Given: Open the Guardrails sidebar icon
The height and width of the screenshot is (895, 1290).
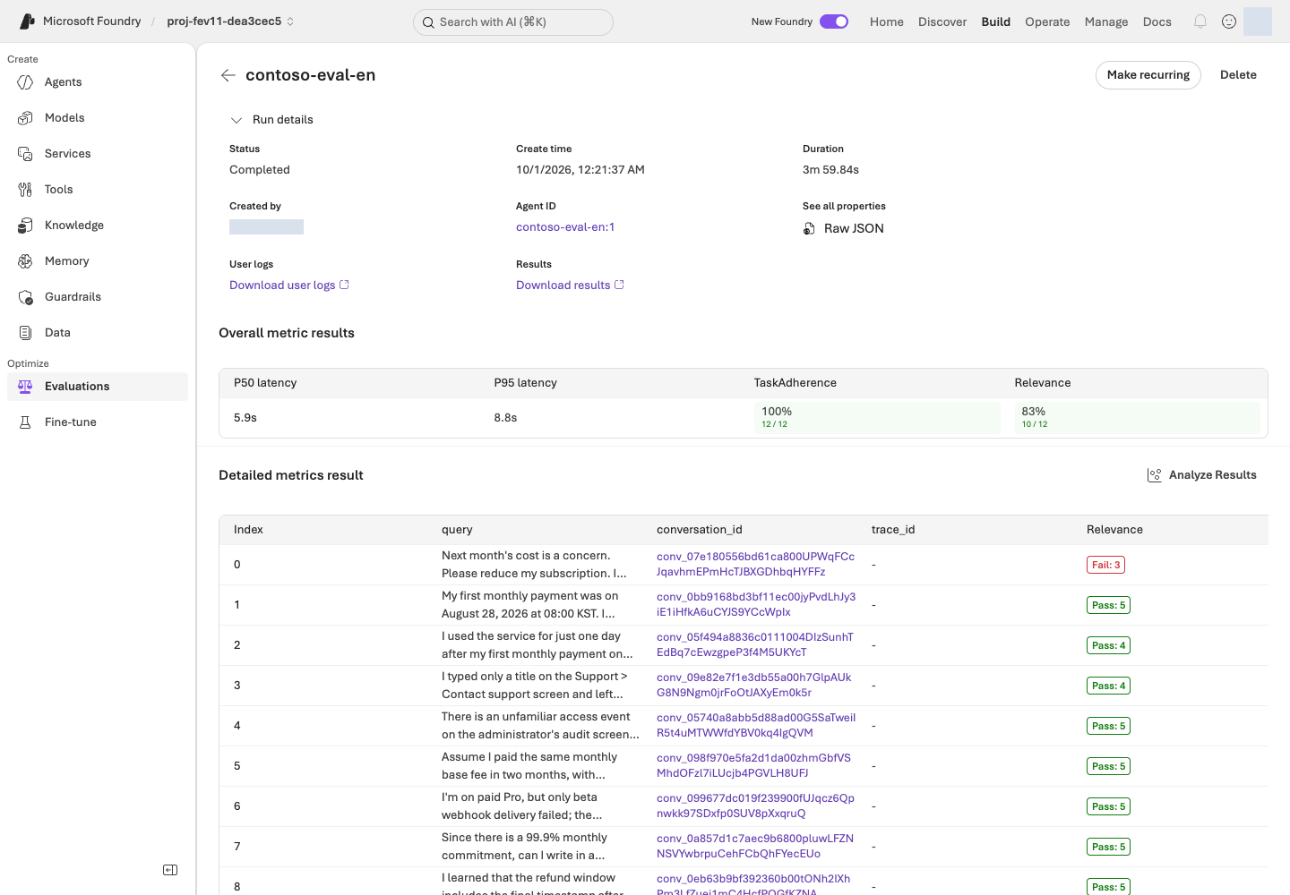Looking at the screenshot, I should click(25, 297).
